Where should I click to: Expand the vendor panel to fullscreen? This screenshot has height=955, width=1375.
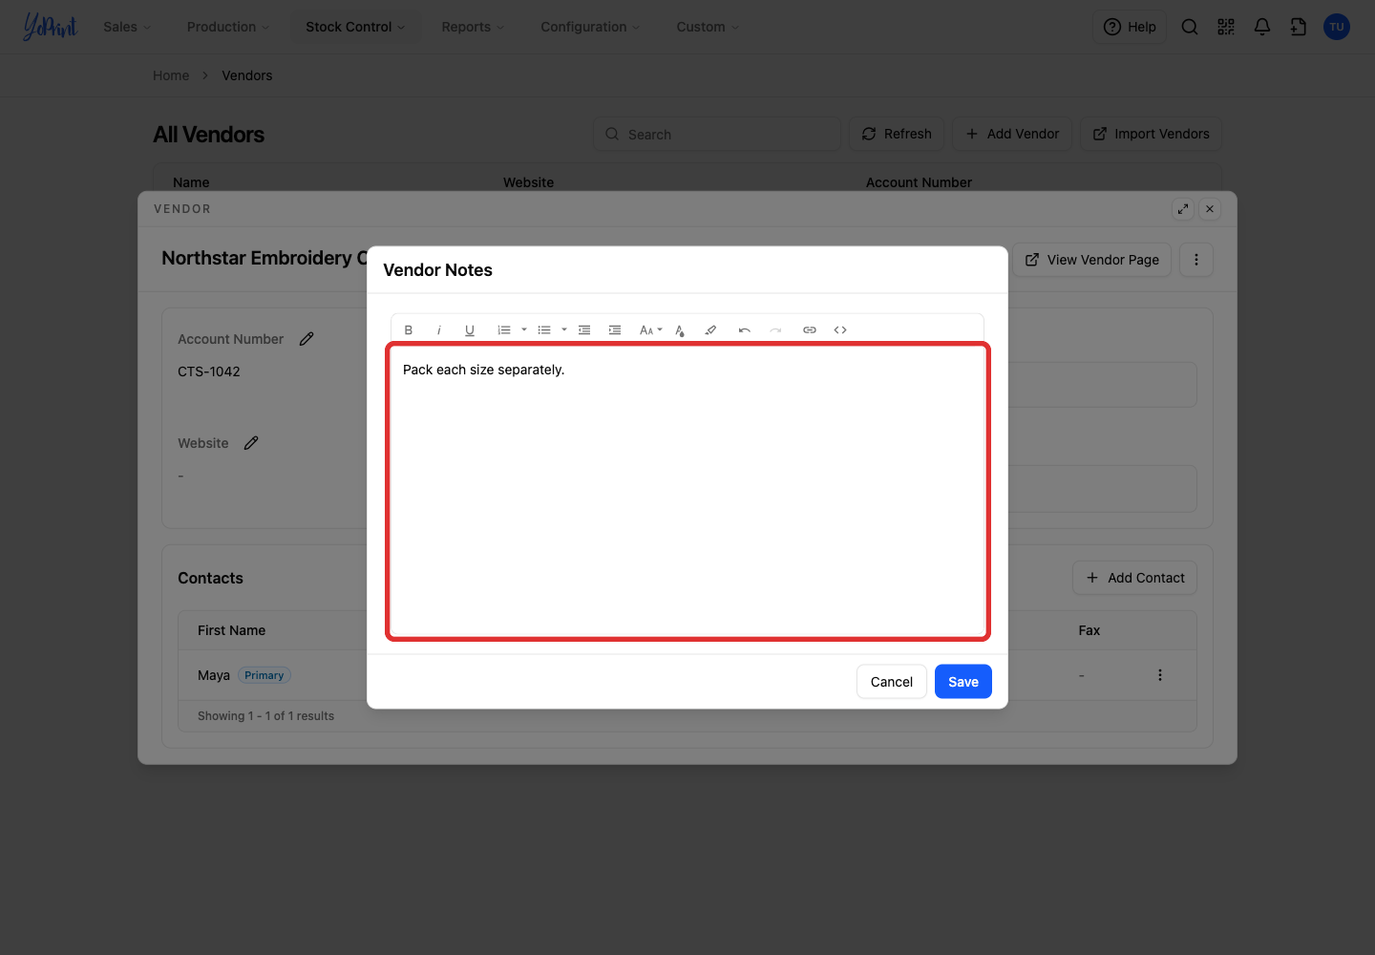coord(1183,209)
